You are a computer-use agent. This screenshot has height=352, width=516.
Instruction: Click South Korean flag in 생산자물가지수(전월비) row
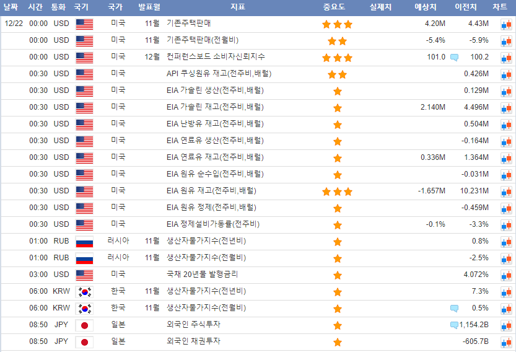[x=84, y=309]
